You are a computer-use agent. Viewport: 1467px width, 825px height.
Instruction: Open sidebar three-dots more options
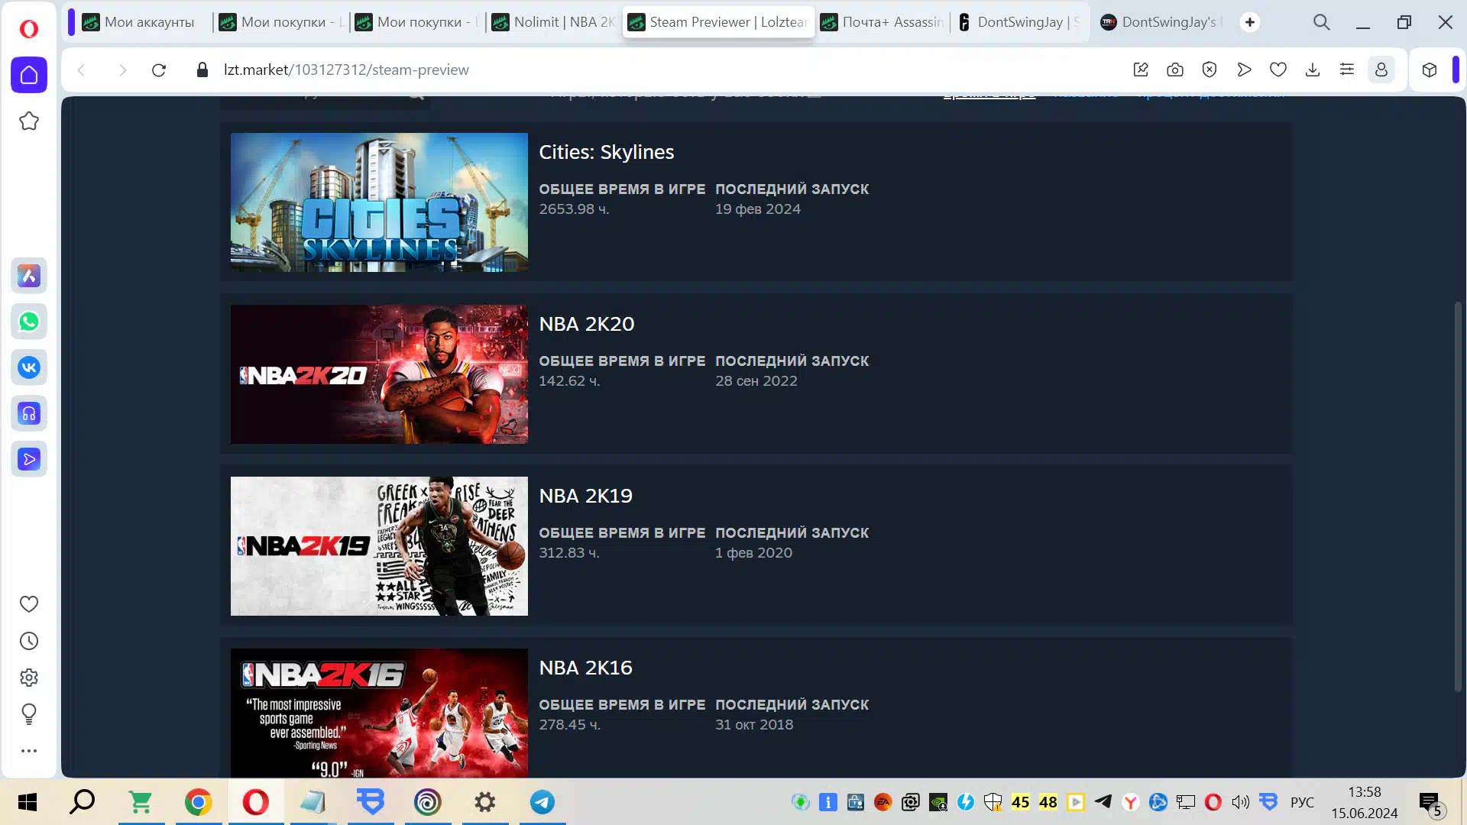coord(29,751)
